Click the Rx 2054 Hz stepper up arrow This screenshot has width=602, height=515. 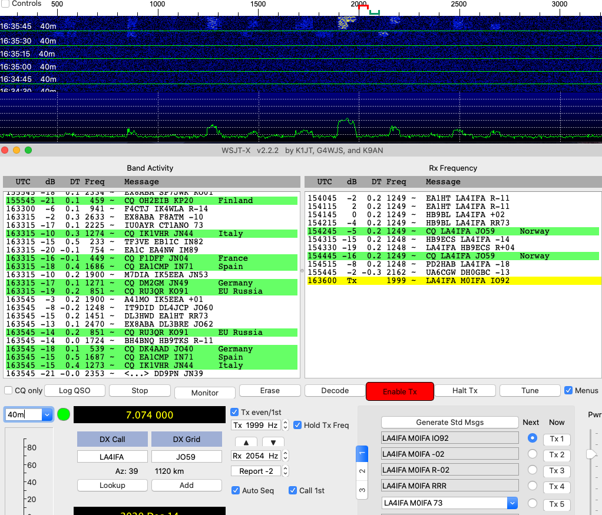pos(286,454)
